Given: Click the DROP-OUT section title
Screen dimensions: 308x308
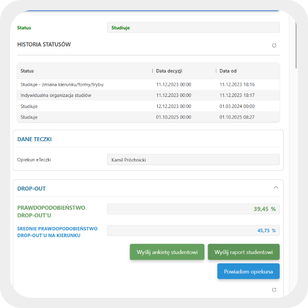Looking at the screenshot, I should click(31, 189).
